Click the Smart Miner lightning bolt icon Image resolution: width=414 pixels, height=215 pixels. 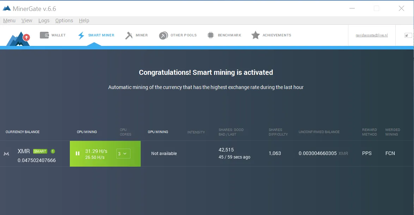(81, 35)
